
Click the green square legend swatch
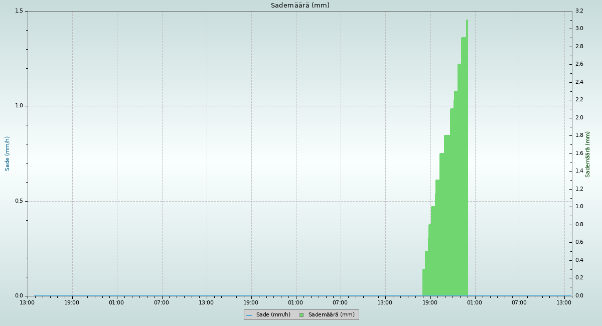point(302,315)
